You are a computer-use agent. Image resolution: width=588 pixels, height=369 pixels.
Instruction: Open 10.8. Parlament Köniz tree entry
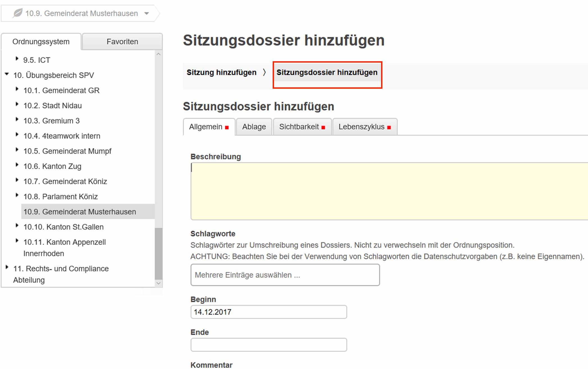point(60,197)
